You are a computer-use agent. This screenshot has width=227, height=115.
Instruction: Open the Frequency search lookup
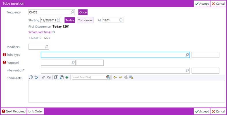(x=72, y=12)
